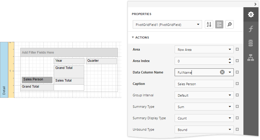The height and width of the screenshot is (140, 260).
Task: Collapse the right panel with chevron arrow
Action: [x=255, y=4]
